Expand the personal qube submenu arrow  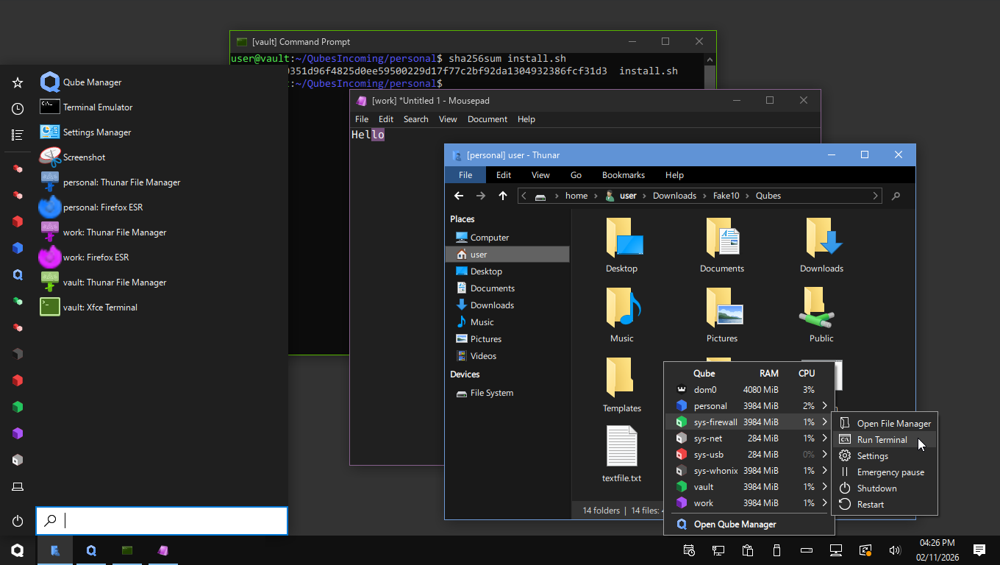[x=825, y=406]
